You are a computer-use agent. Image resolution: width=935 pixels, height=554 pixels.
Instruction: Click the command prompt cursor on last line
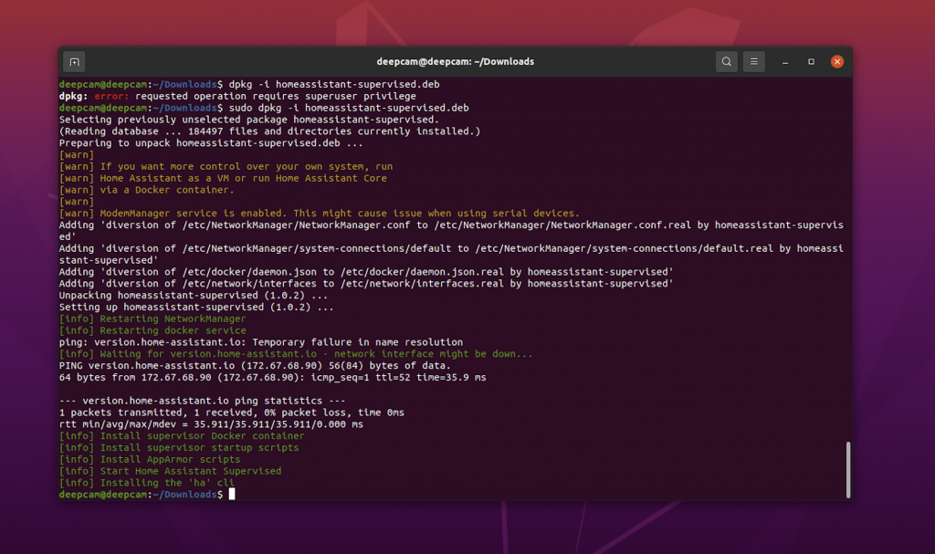232,495
